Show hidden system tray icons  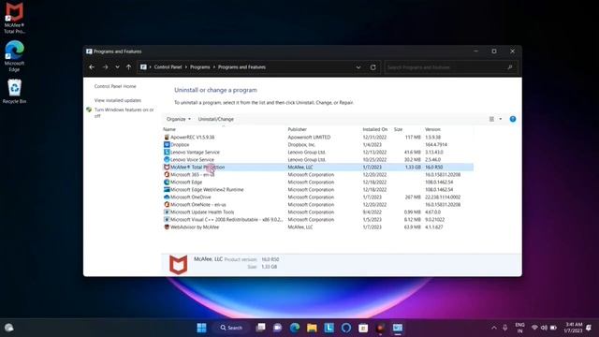point(494,328)
